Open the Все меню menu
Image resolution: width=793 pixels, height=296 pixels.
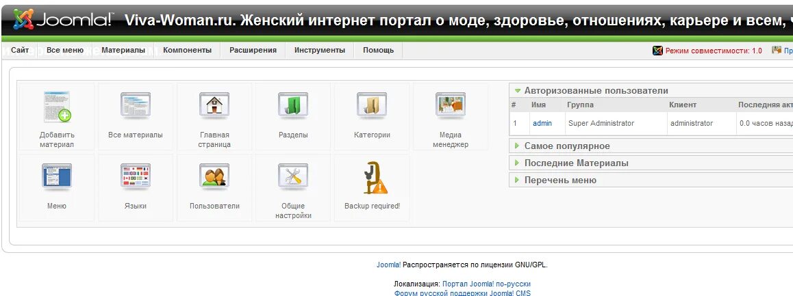[x=65, y=50]
